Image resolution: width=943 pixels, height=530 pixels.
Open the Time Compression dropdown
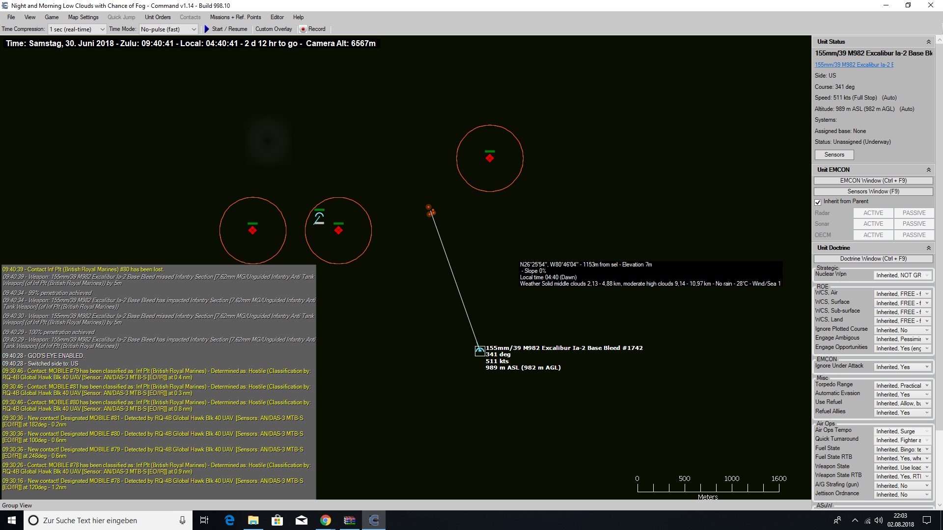[77, 29]
